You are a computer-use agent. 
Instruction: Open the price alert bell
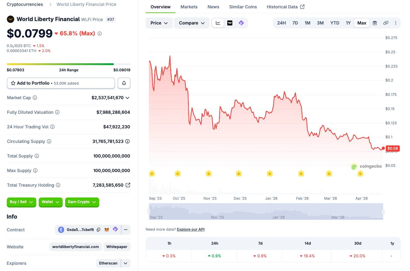point(124,83)
